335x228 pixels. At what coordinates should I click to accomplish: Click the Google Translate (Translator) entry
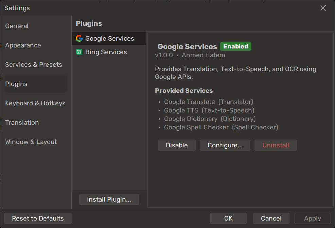209,102
